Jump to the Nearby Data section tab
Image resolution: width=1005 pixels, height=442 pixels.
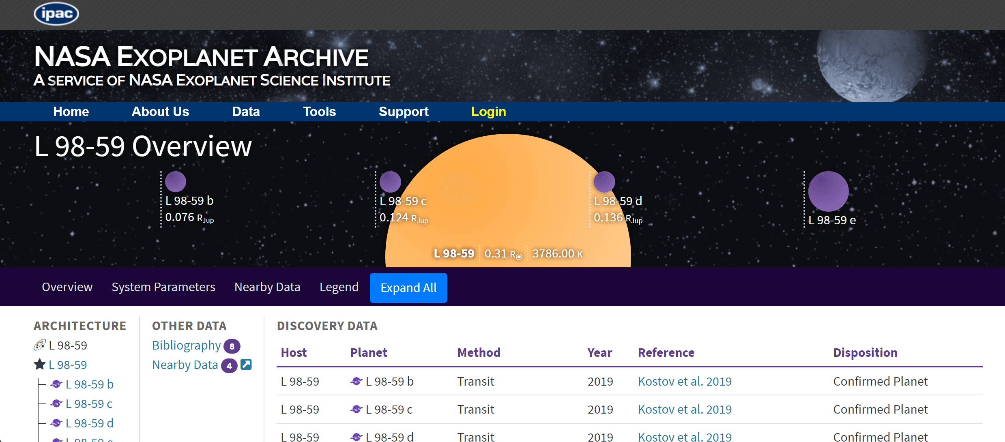tap(267, 287)
